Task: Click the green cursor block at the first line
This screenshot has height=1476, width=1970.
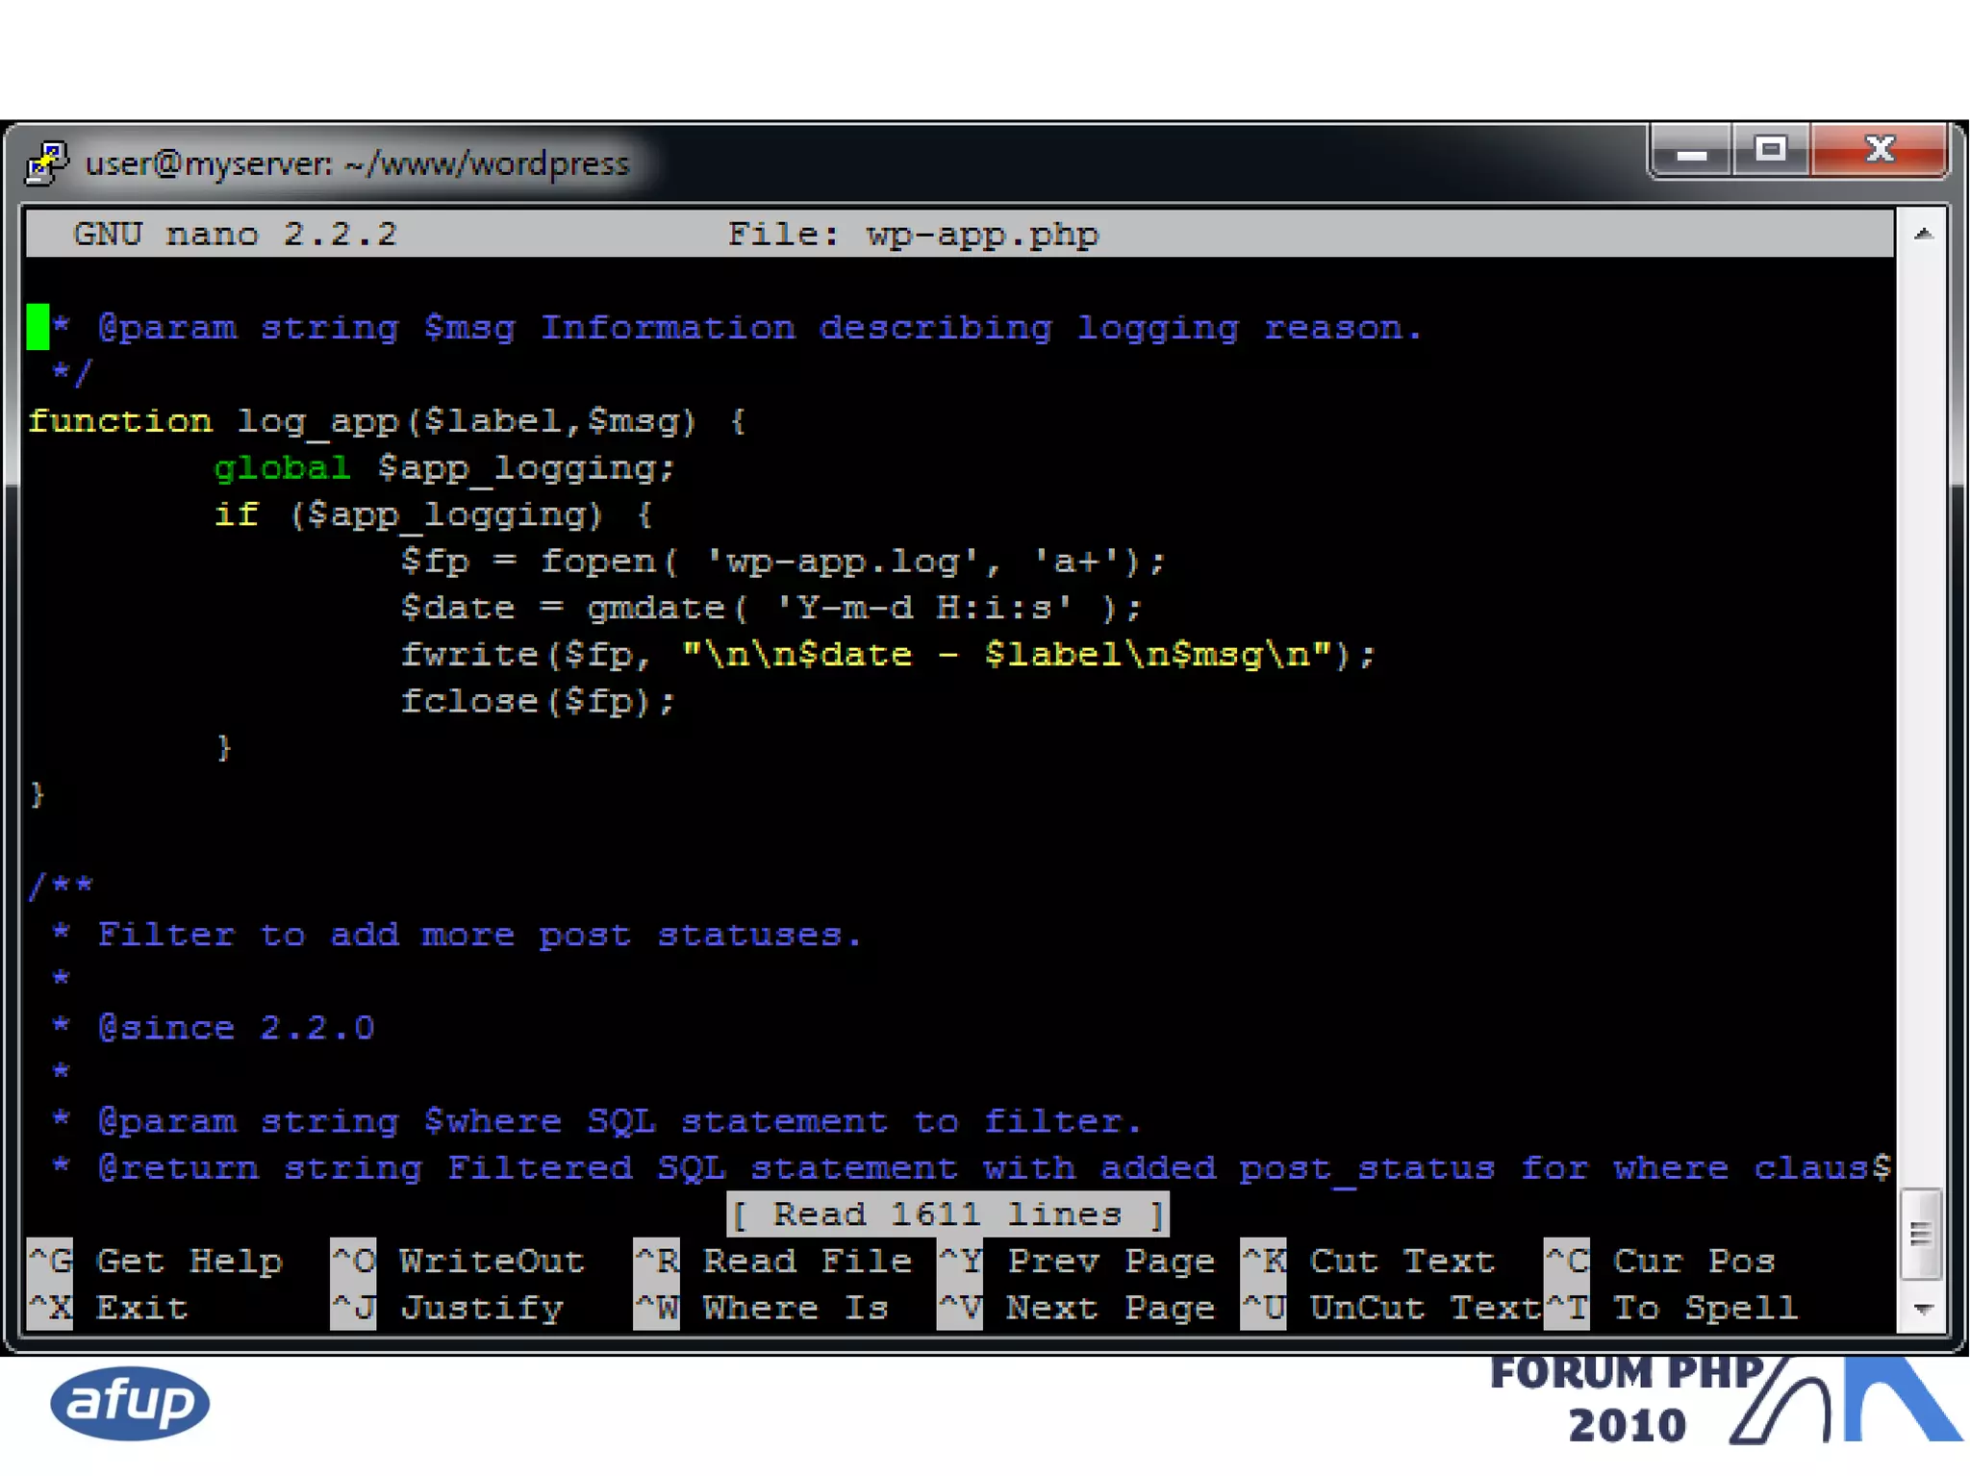Action: [38, 327]
